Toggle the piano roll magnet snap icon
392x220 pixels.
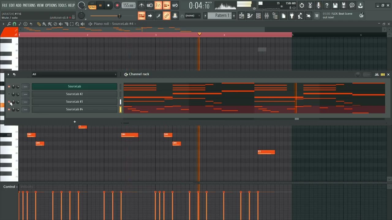click(x=14, y=24)
